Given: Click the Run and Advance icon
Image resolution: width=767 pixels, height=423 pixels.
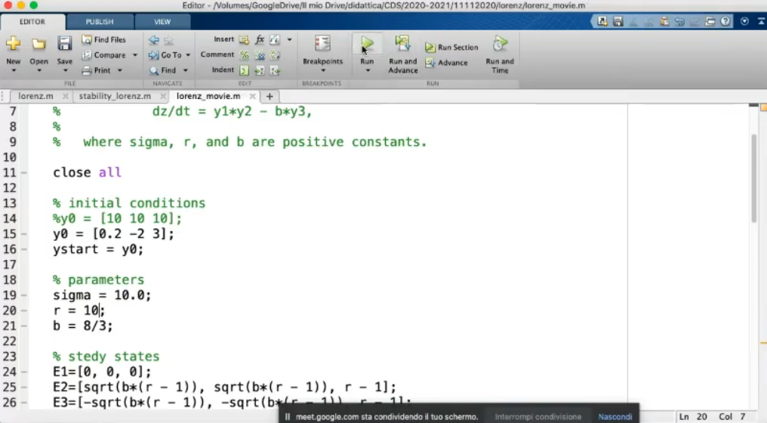Looking at the screenshot, I should click(x=402, y=45).
